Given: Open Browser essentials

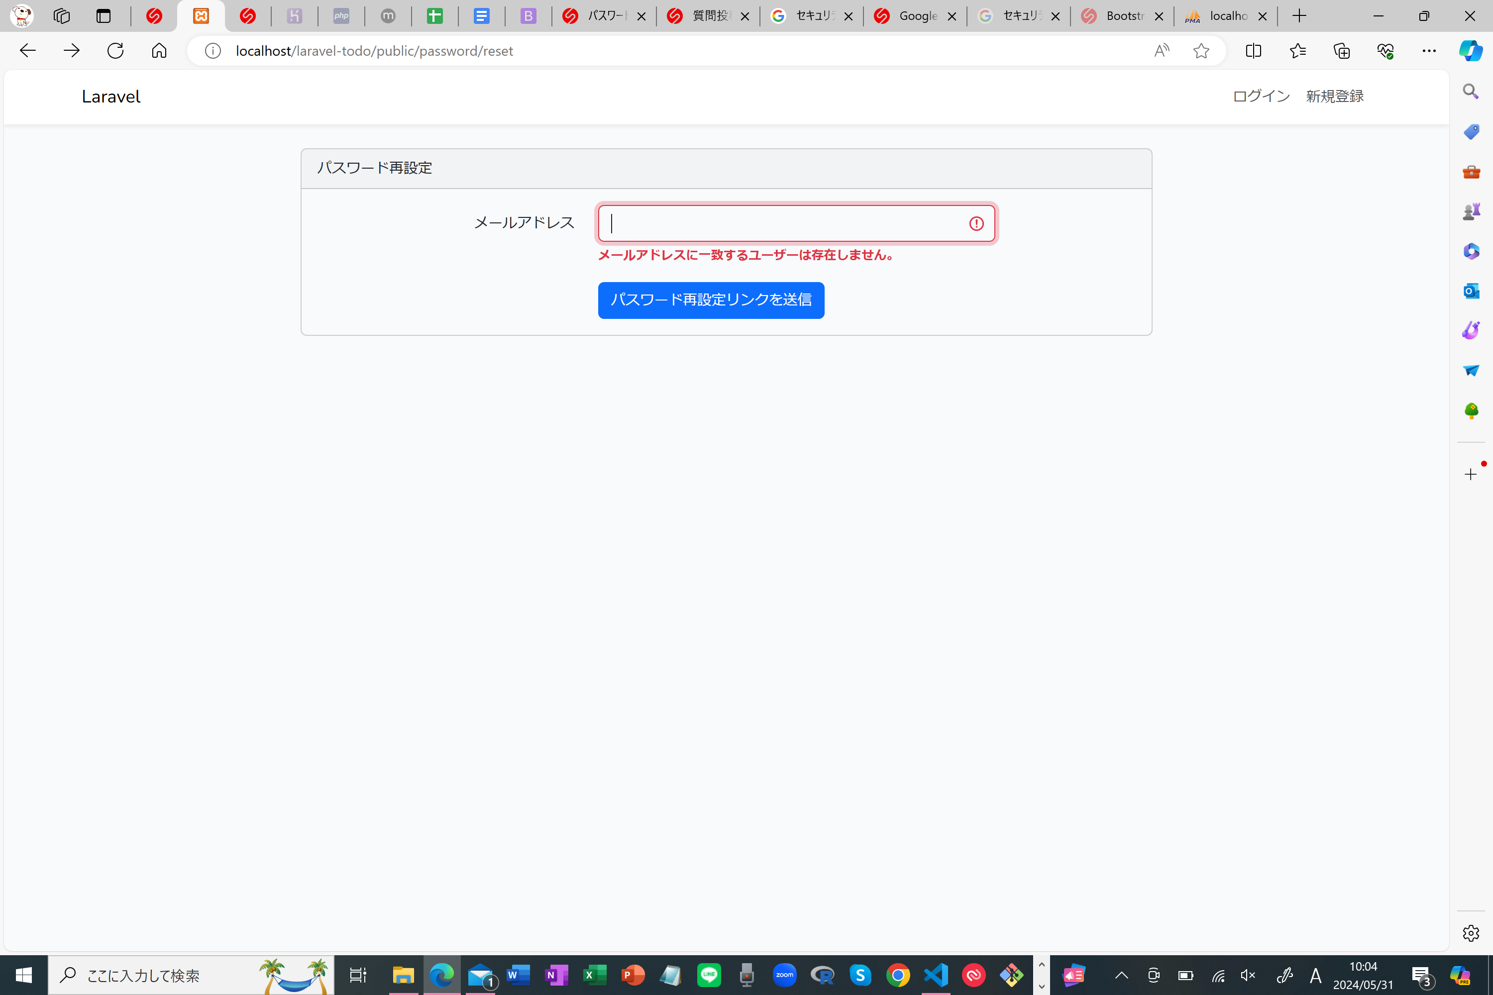Looking at the screenshot, I should click(x=1386, y=51).
